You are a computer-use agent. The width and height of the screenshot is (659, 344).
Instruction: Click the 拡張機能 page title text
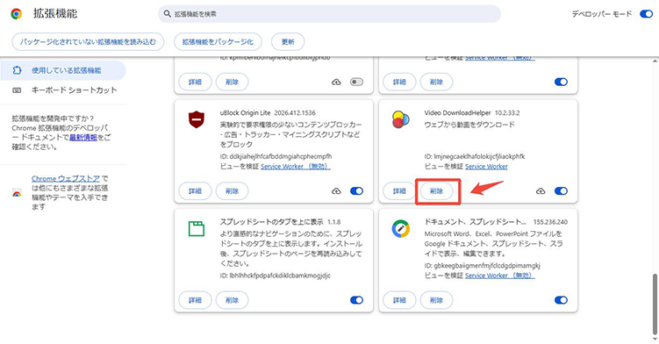click(x=55, y=13)
